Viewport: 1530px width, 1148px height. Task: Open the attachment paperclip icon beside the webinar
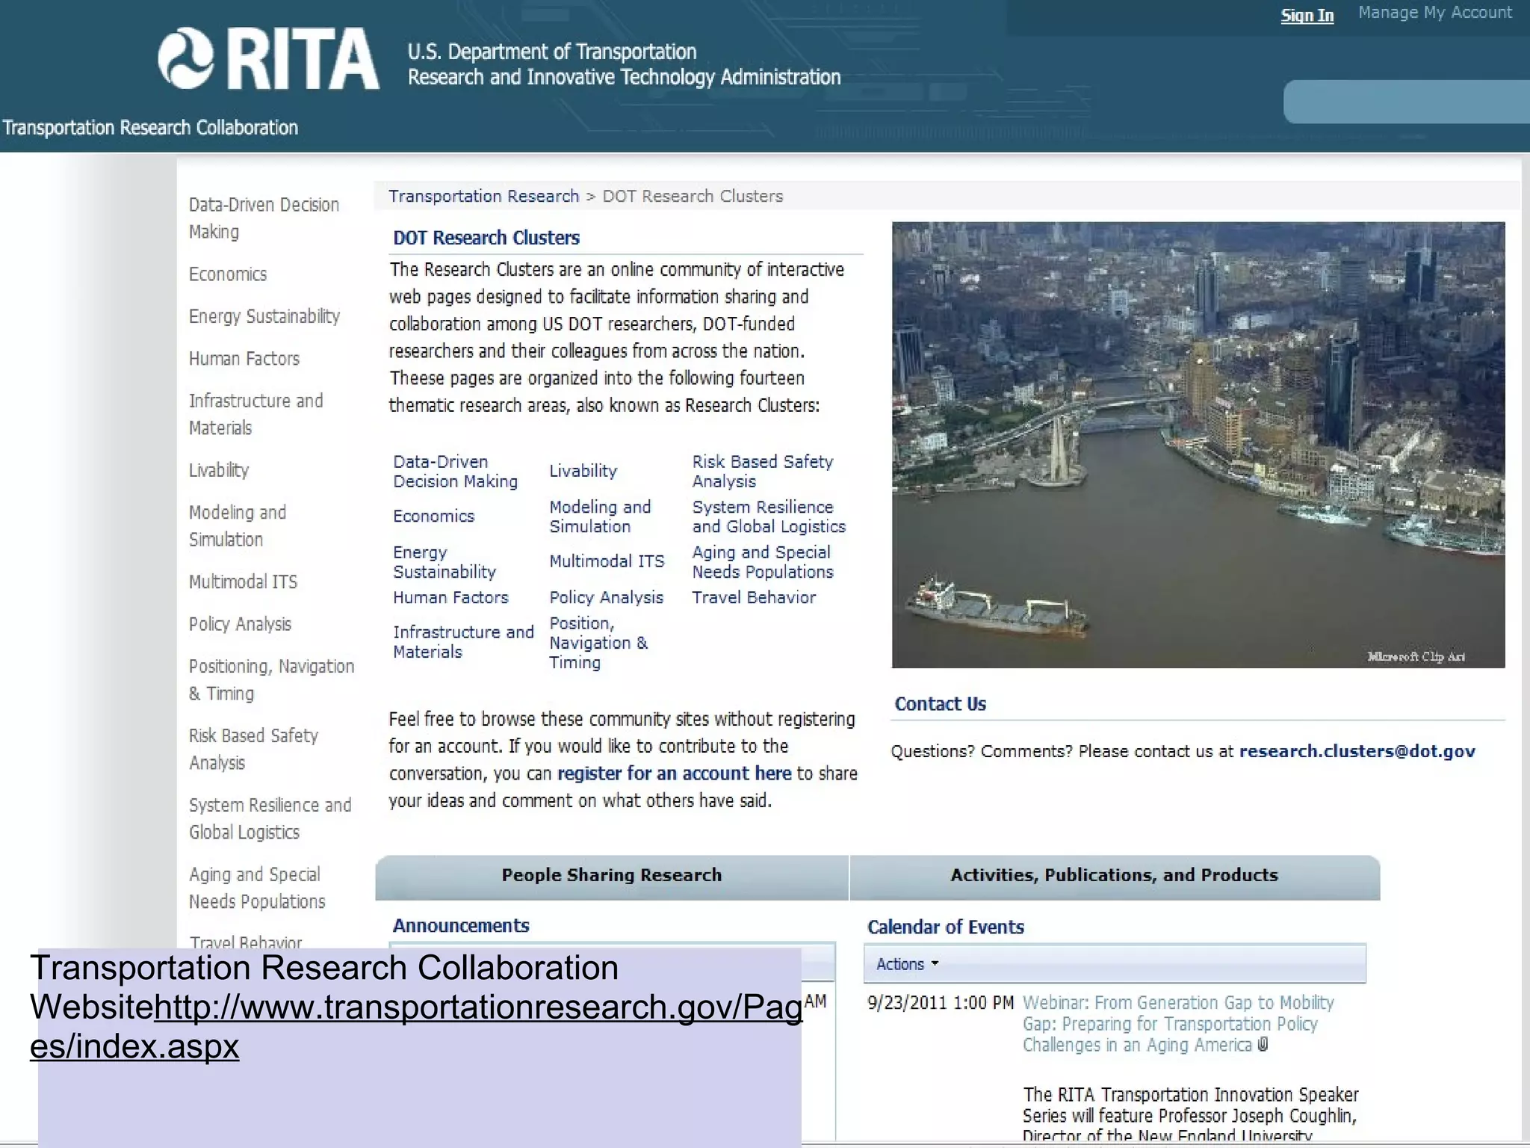[x=1263, y=1044]
